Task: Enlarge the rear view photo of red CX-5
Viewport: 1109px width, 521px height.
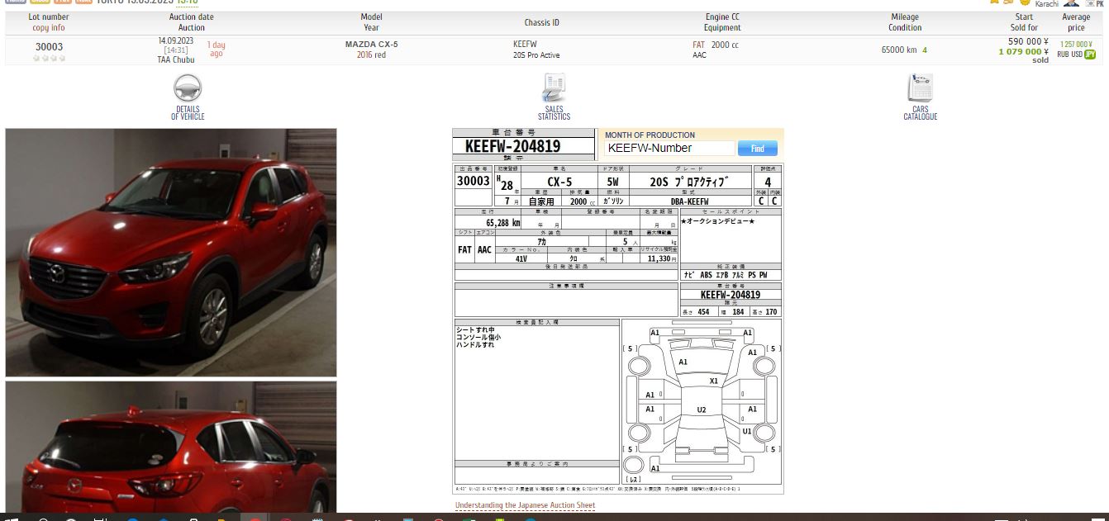Action: tap(171, 447)
